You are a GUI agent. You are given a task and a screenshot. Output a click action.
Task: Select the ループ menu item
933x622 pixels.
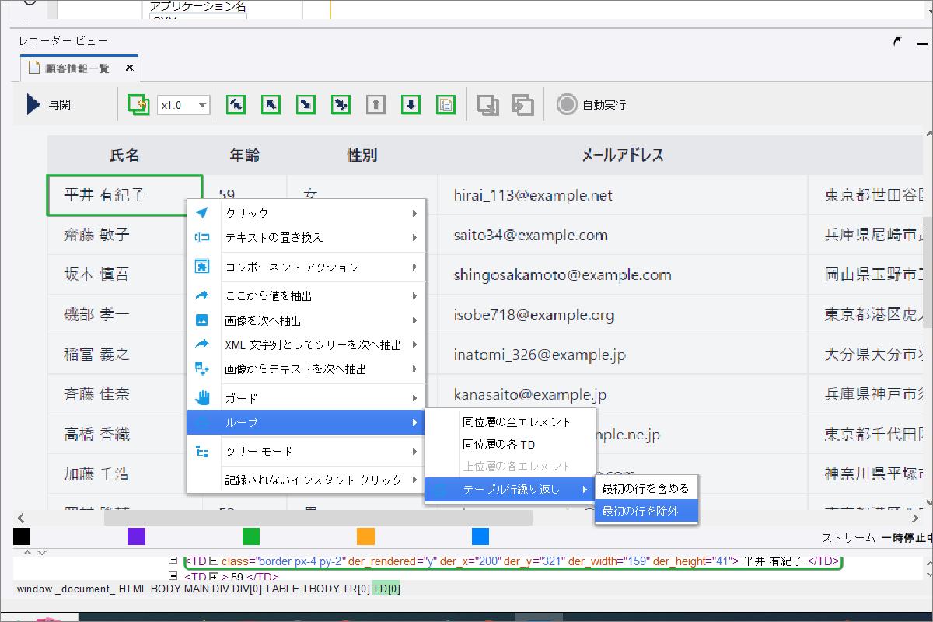pyautogui.click(x=307, y=422)
